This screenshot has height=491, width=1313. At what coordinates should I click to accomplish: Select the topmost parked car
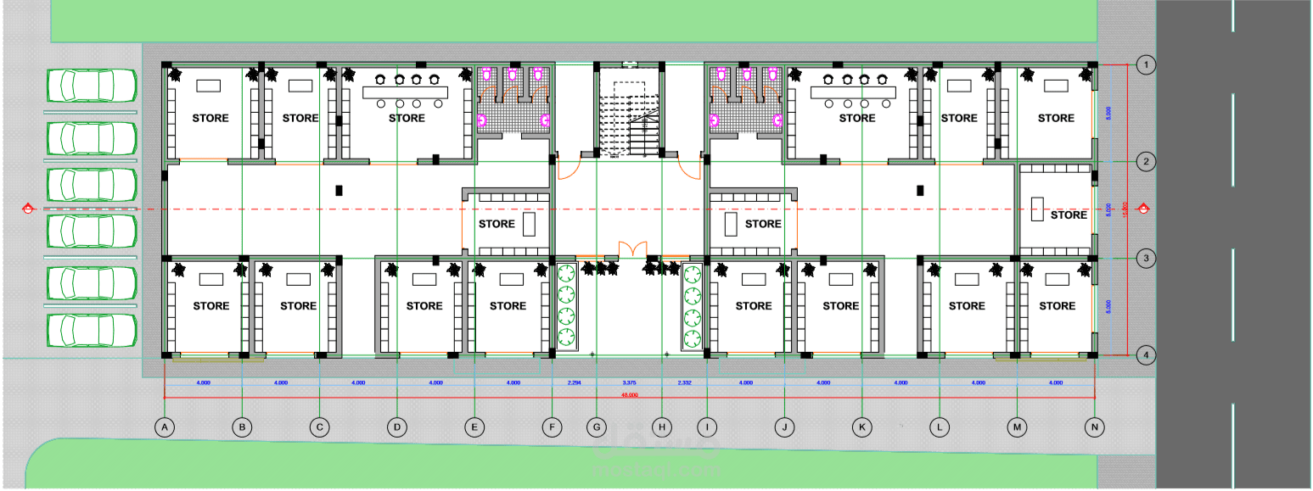(93, 86)
